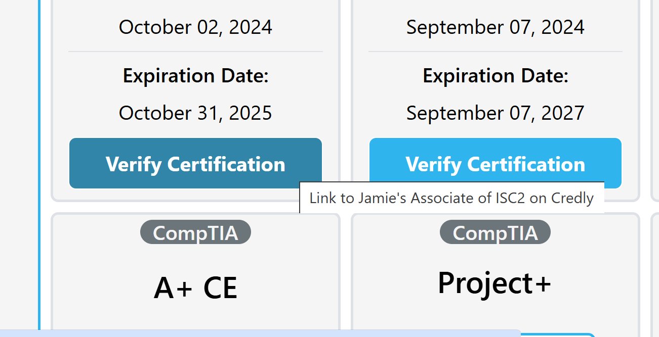
Task: Click the October 31, 2025 expiration date
Action: (196, 113)
